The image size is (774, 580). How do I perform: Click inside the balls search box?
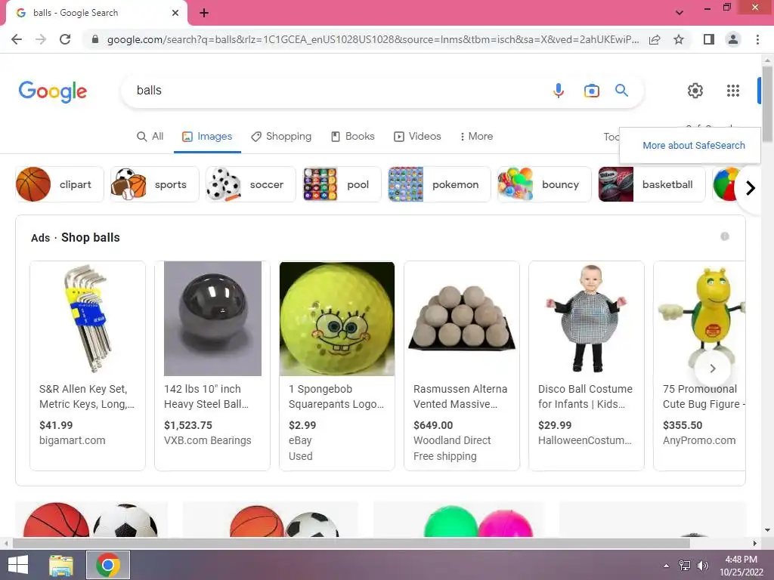pyautogui.click(x=336, y=91)
